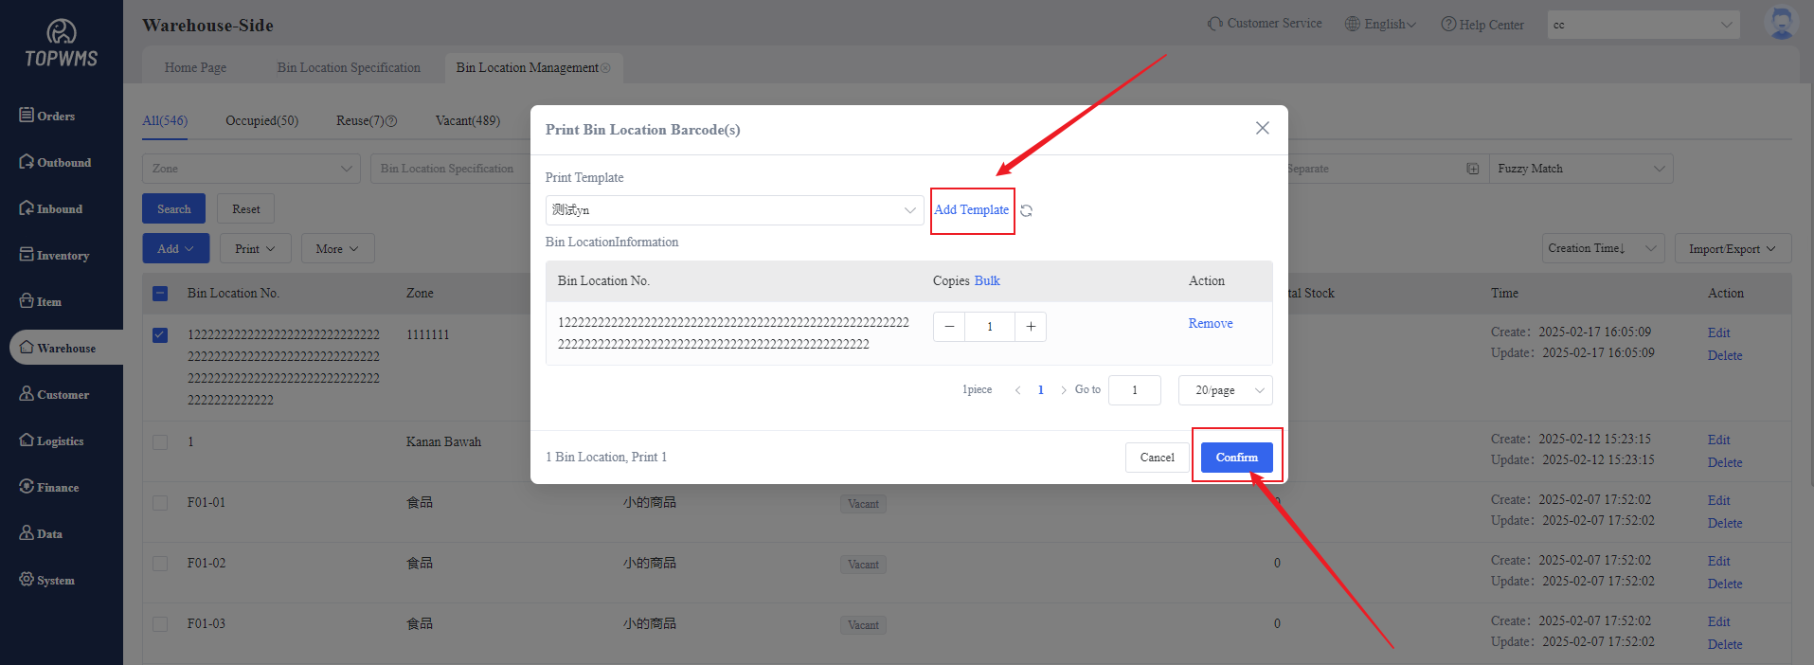The width and height of the screenshot is (1814, 665).
Task: Go to next page arrow in dialog
Action: 1064,390
